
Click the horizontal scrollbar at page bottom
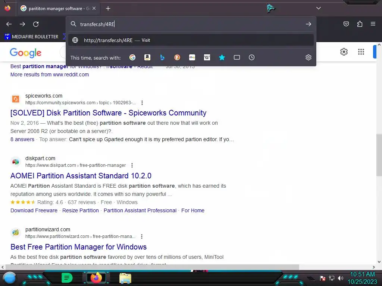(x=152, y=267)
